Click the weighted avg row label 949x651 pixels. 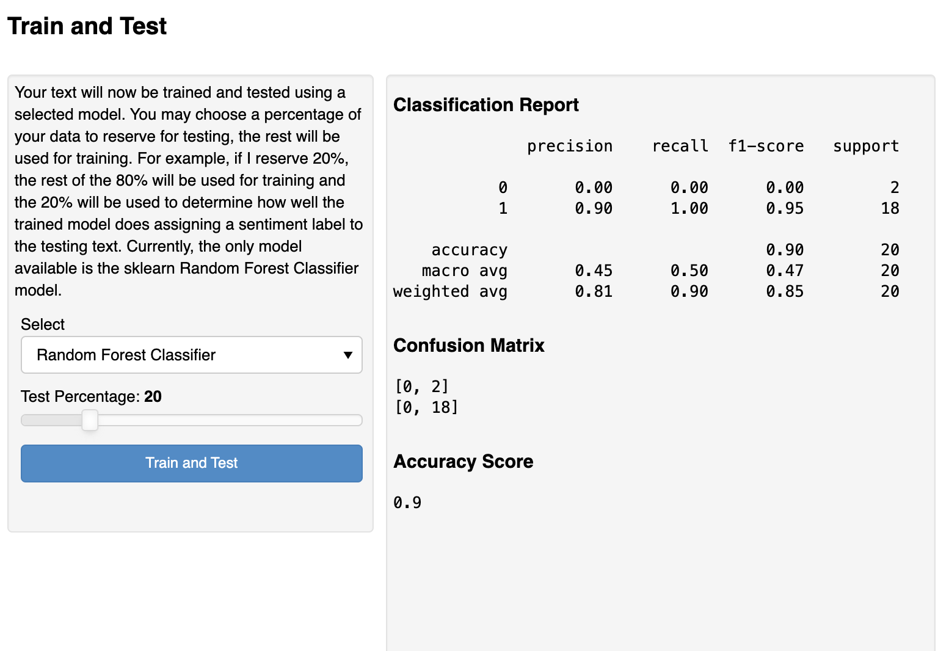[x=450, y=292]
